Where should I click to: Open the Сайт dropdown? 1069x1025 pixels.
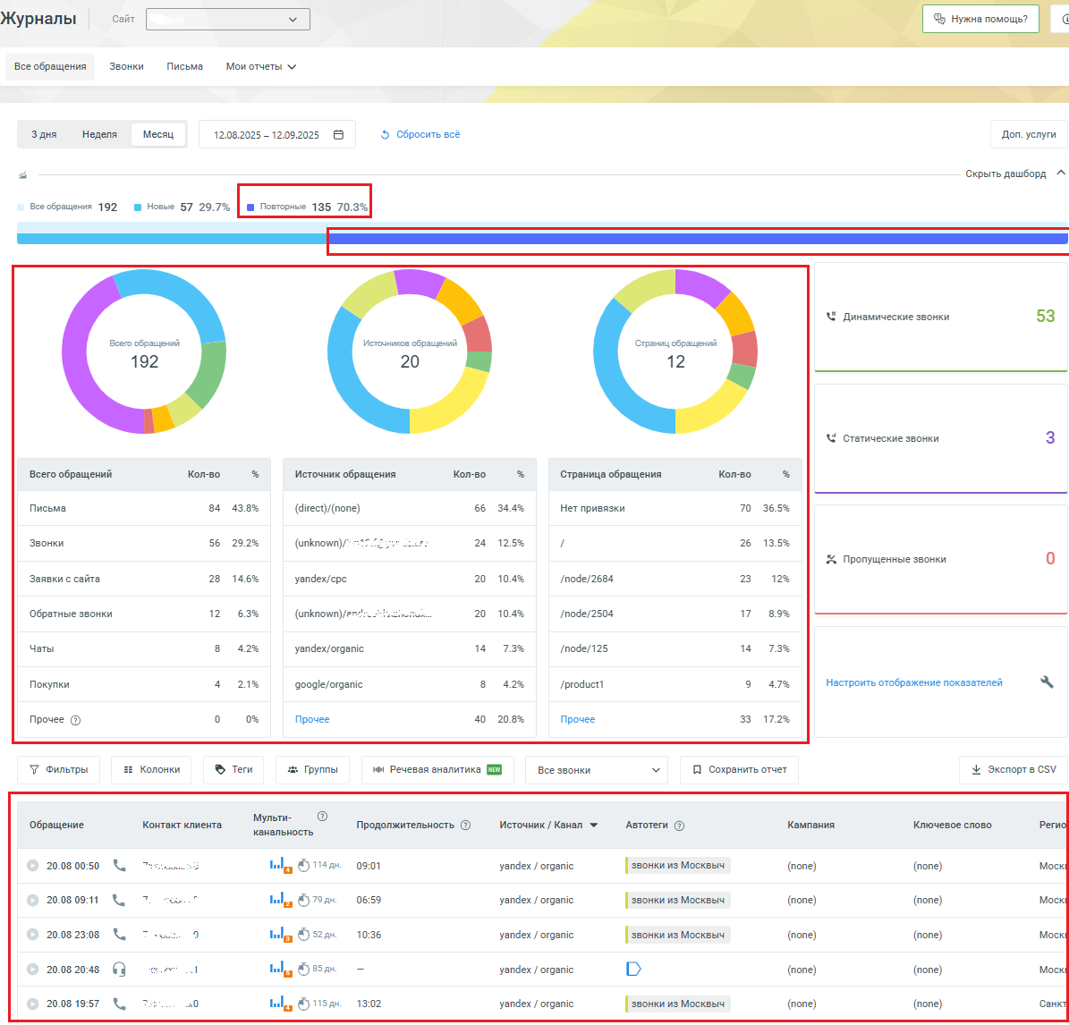[x=228, y=19]
